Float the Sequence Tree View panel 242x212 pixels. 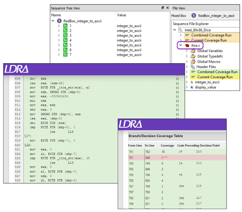pyautogui.click(x=163, y=8)
